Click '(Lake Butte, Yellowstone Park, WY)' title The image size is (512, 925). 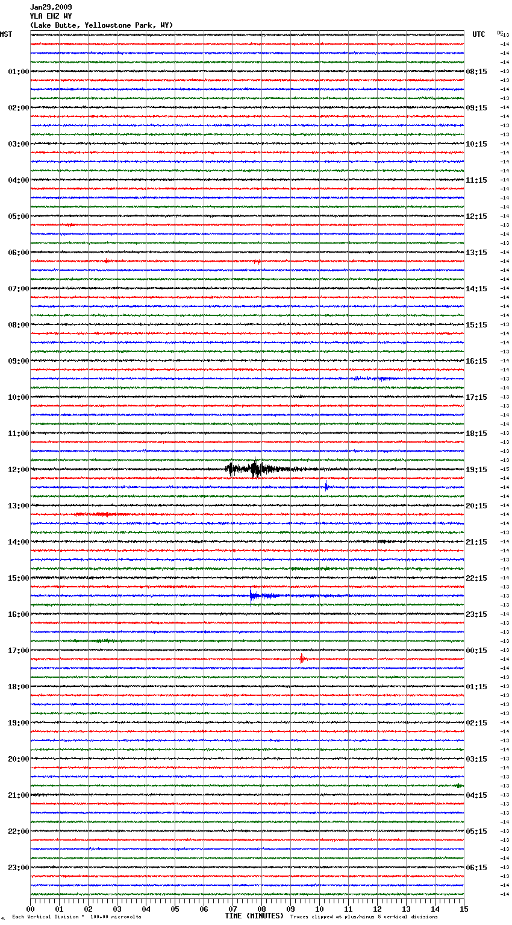coord(101,25)
